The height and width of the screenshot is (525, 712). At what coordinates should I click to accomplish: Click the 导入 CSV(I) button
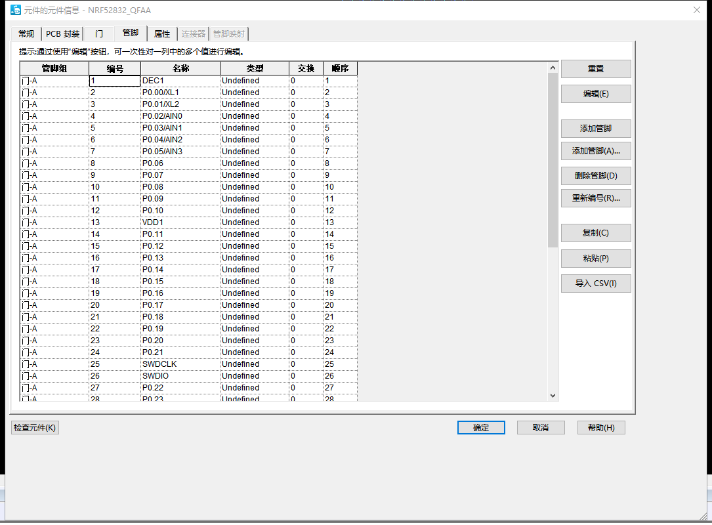click(596, 283)
